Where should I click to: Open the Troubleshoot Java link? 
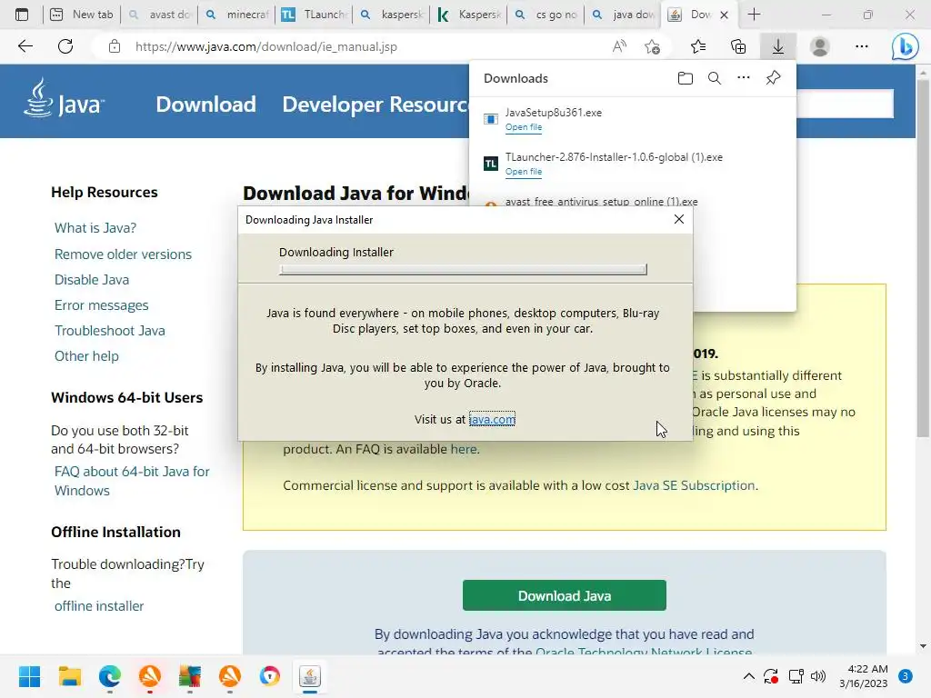click(x=110, y=331)
